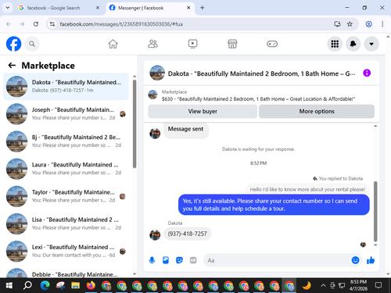
Task: Open the Facebook apps grid menu
Action: (335, 44)
